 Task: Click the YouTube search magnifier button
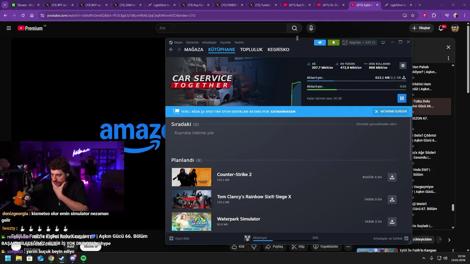coord(294,28)
